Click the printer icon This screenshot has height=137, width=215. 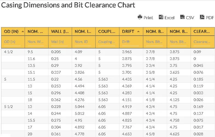(140, 17)
